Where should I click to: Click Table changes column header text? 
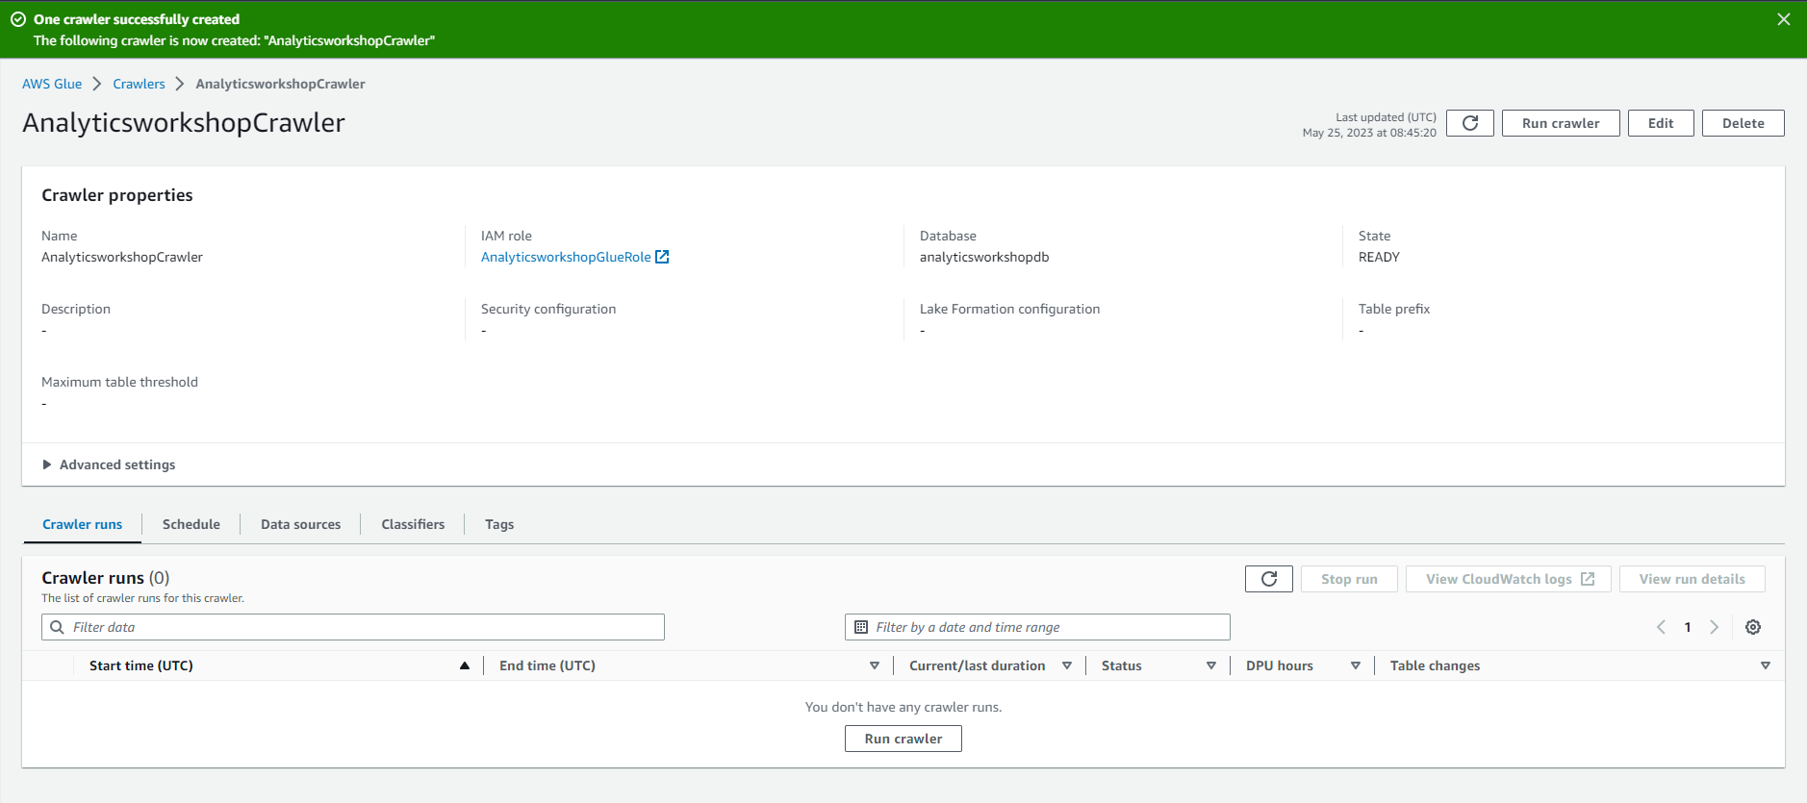point(1435,665)
